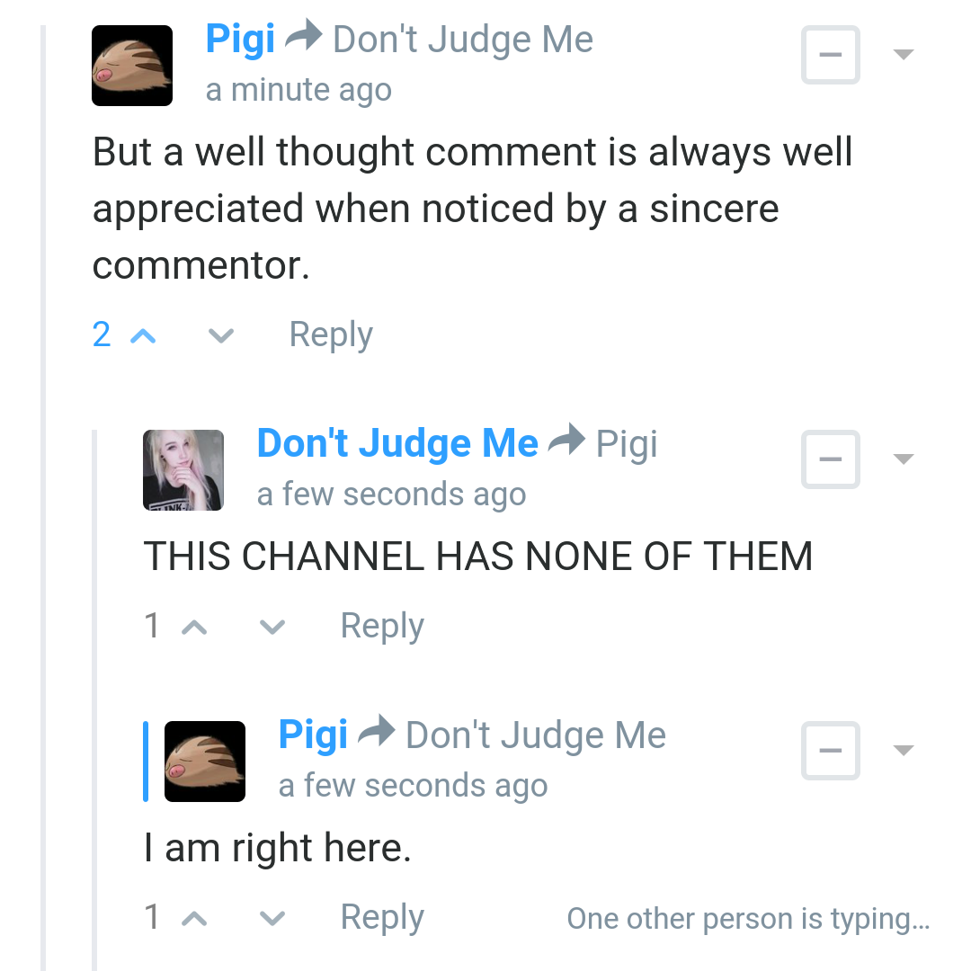Image resolution: width=971 pixels, height=971 pixels.
Task: Downvote Pigi's well thought comment
Action: coord(221,336)
